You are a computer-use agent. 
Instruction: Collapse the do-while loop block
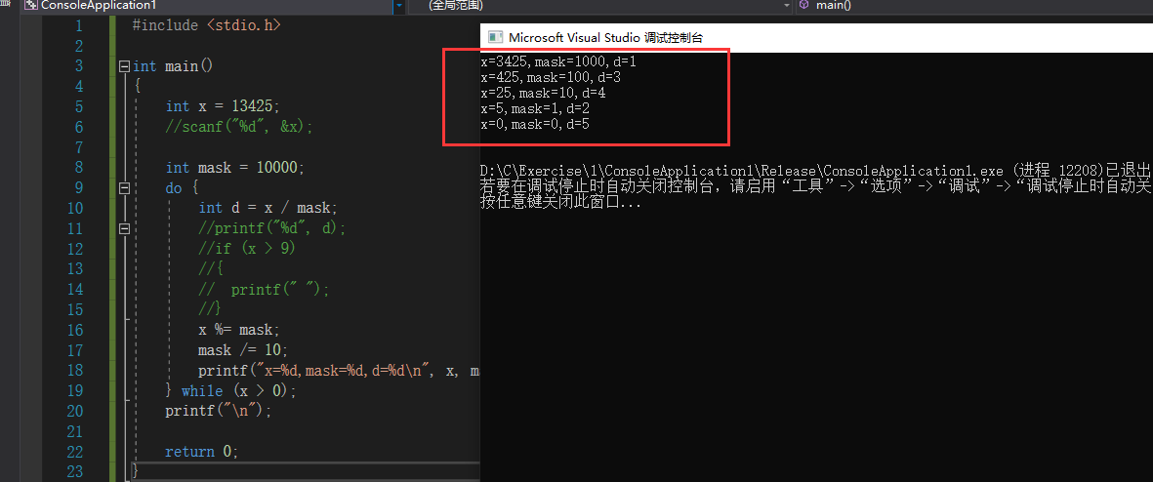click(124, 188)
